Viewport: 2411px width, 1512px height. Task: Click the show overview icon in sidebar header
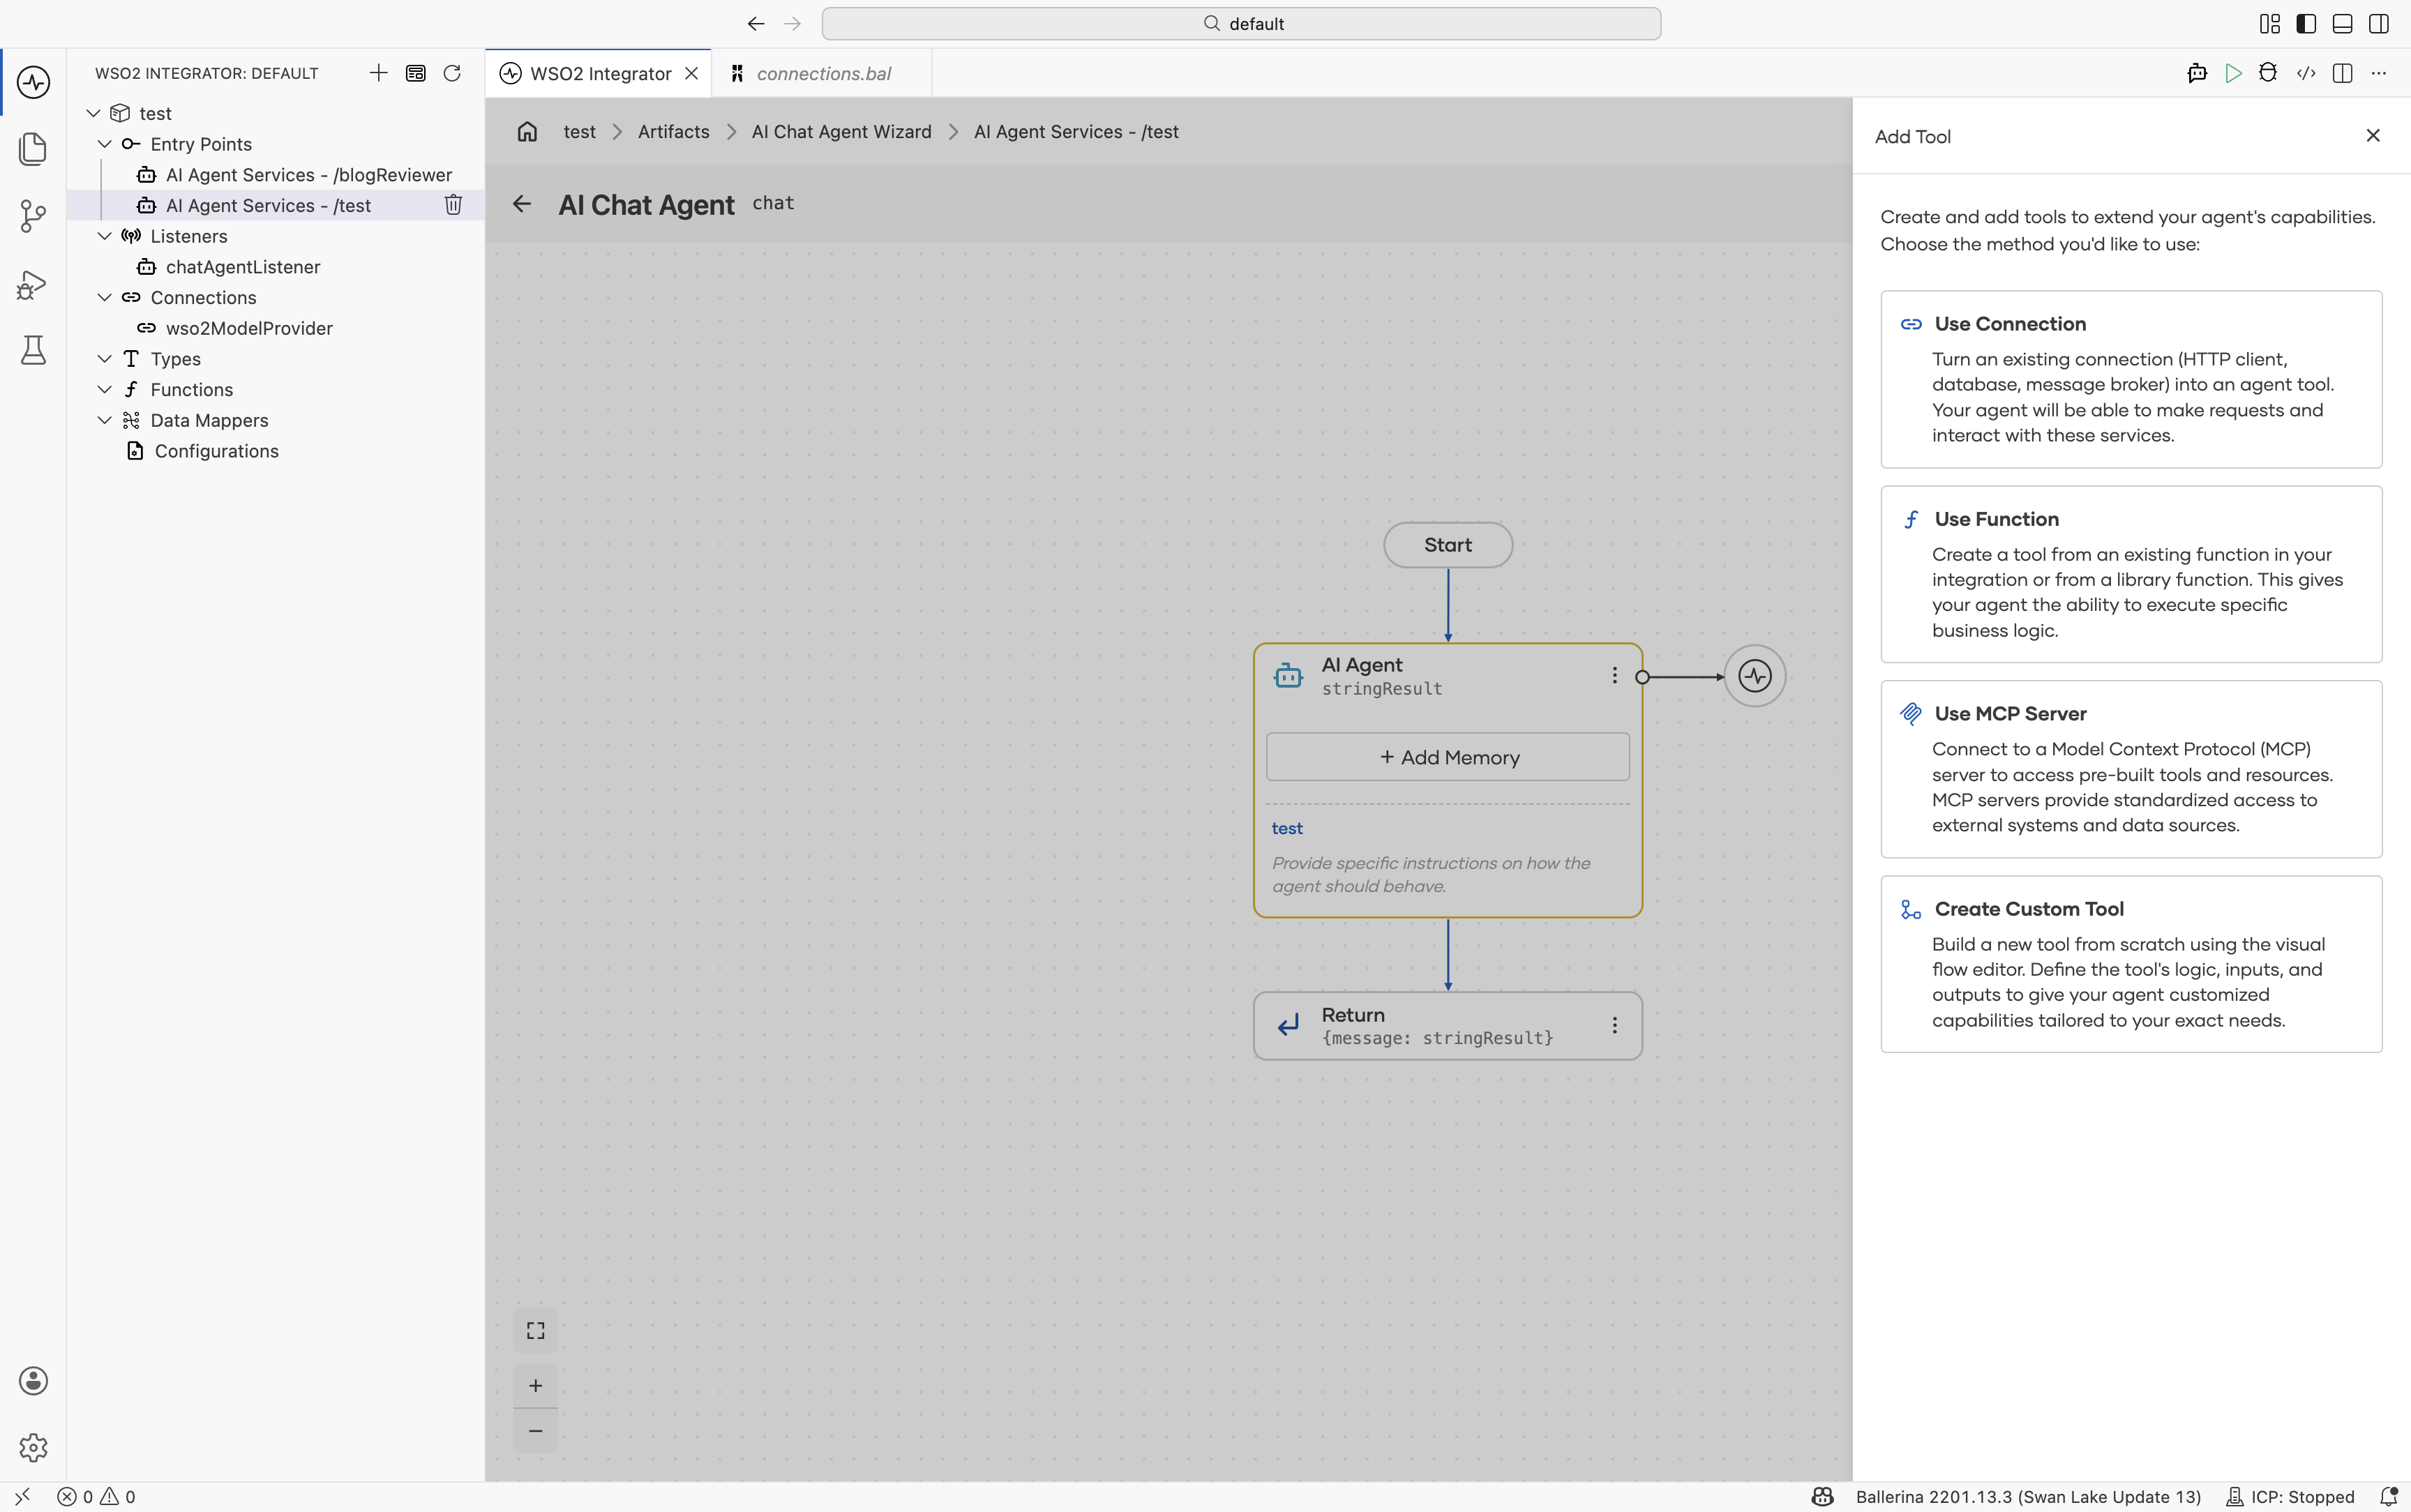(416, 73)
